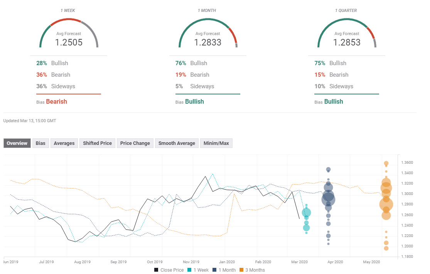Click the large blue bubble near April 2020

329,198
